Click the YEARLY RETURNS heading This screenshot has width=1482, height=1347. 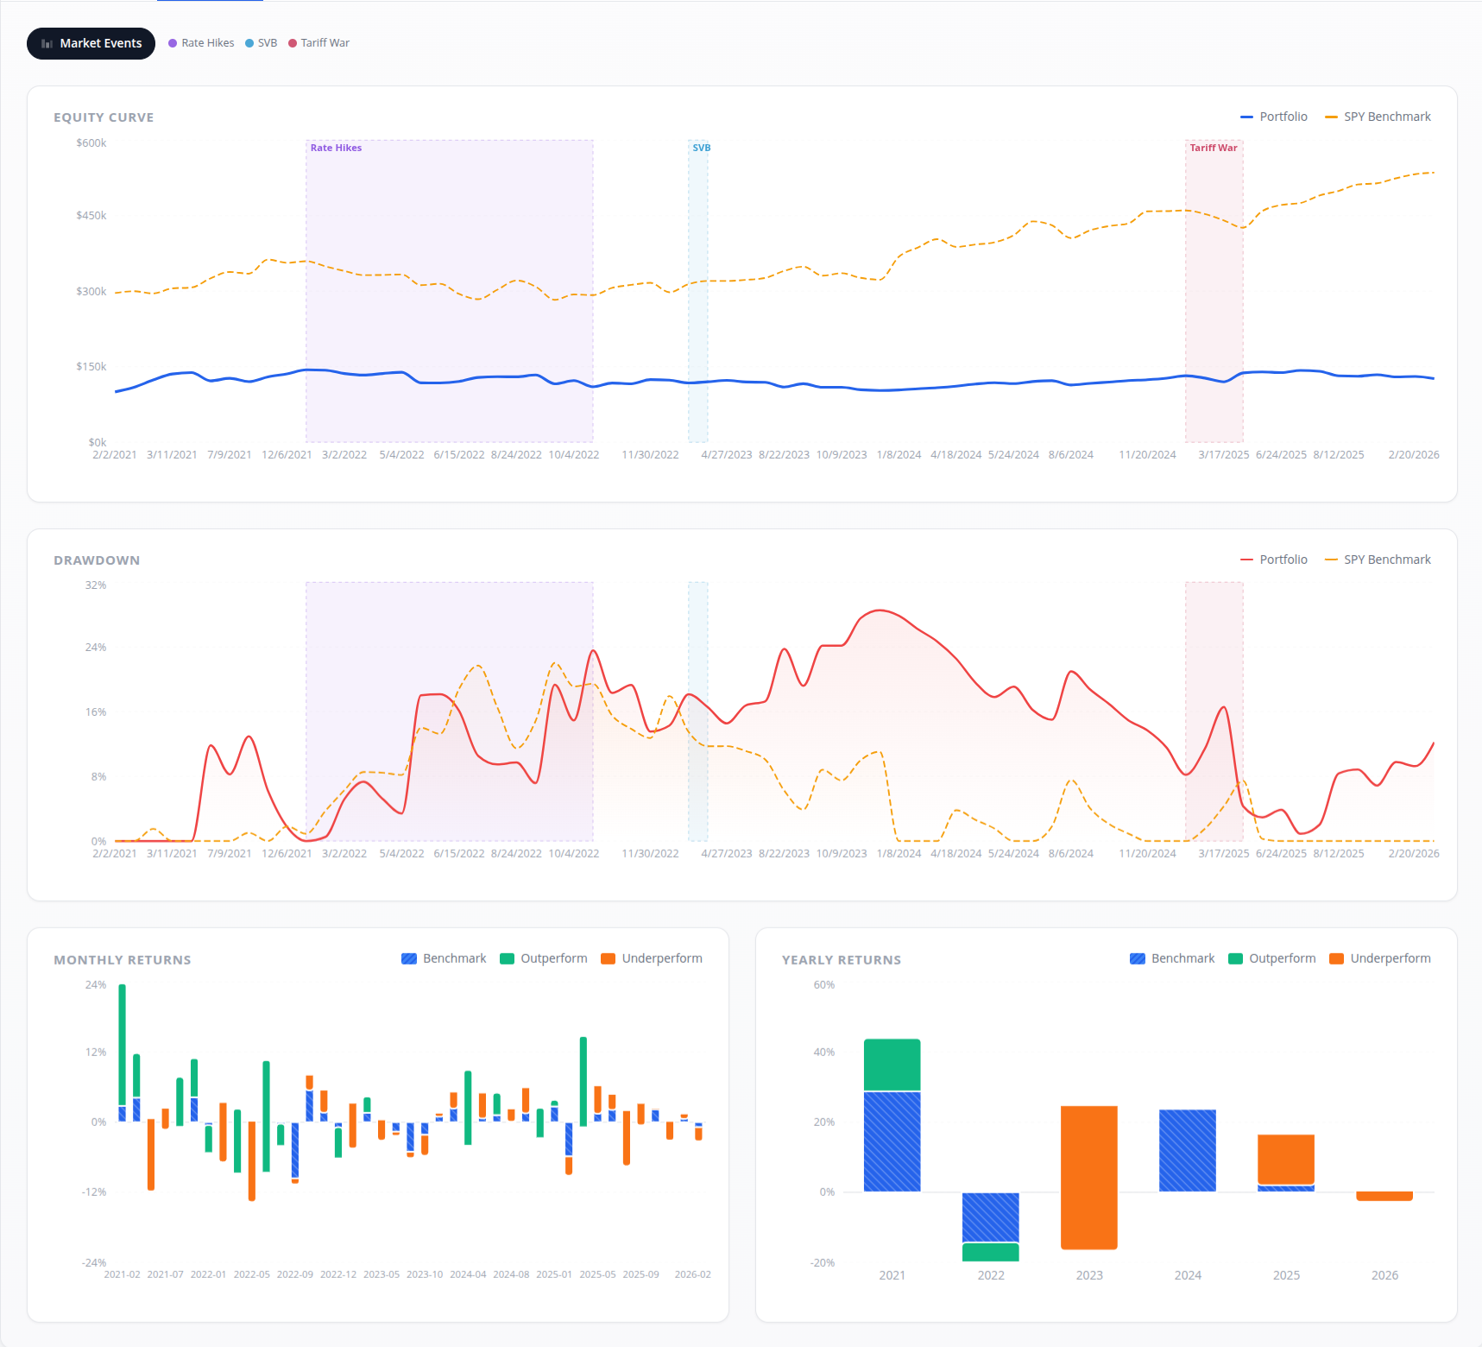coord(842,960)
